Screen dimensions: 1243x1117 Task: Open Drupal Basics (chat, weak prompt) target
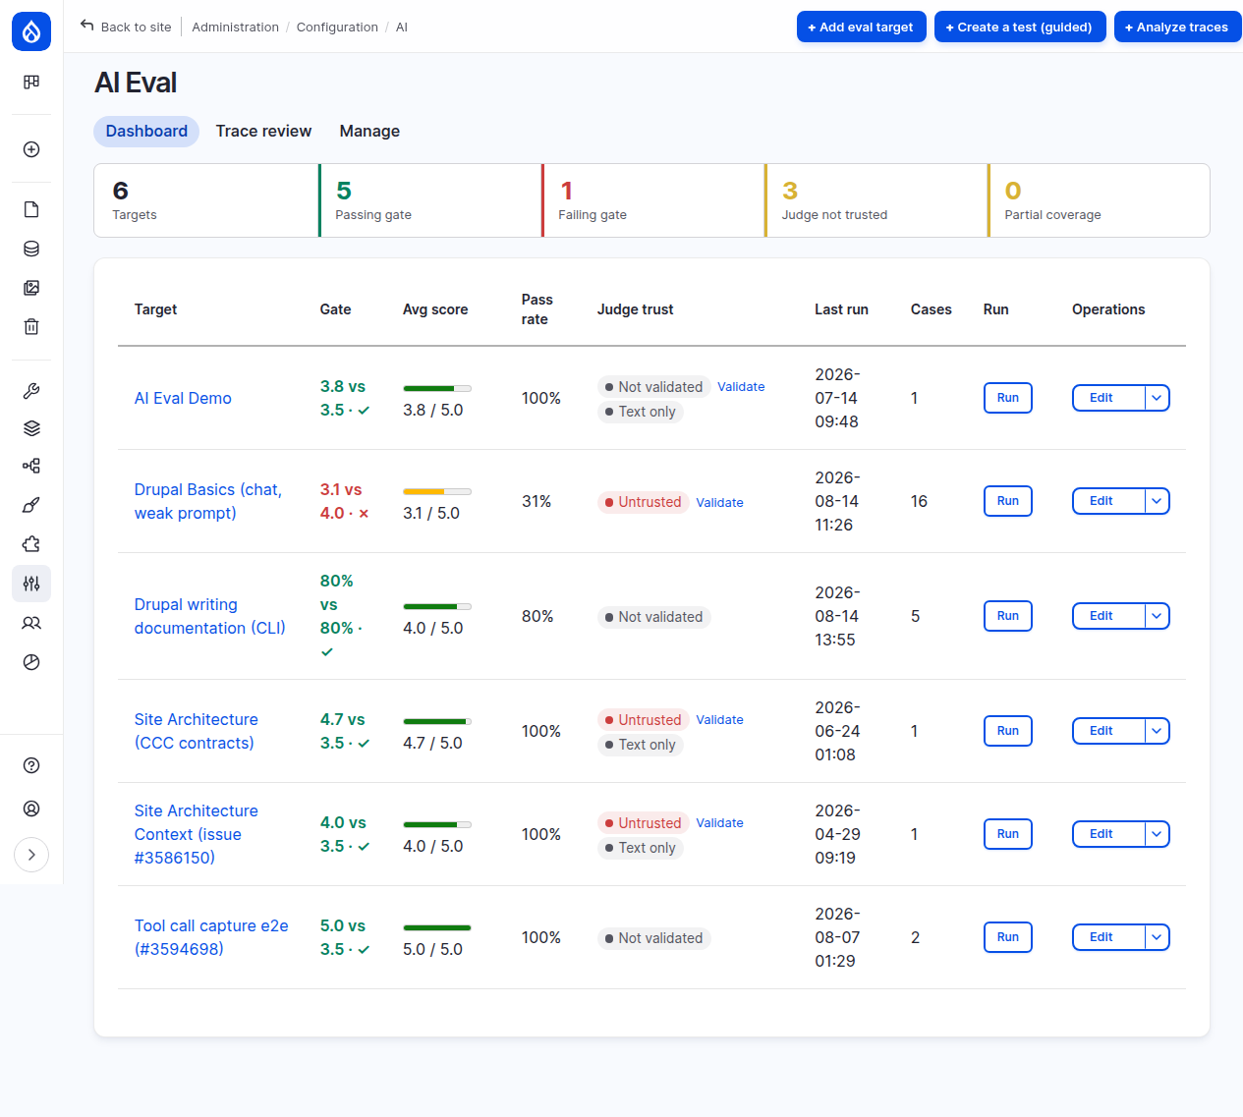point(208,501)
